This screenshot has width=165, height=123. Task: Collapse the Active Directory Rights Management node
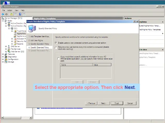6,26
